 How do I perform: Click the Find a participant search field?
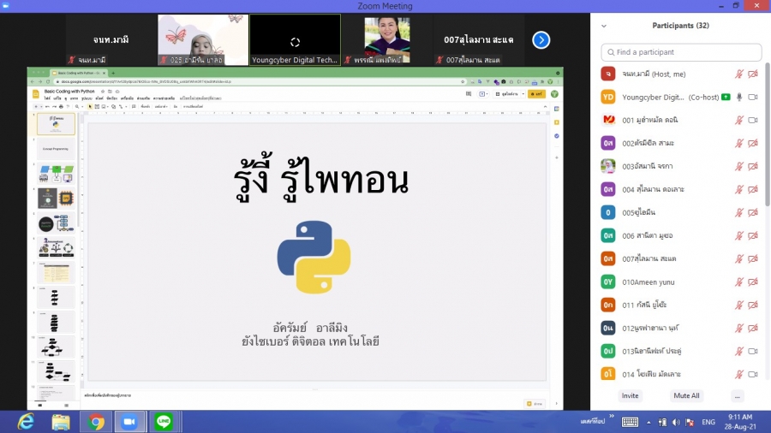681,52
